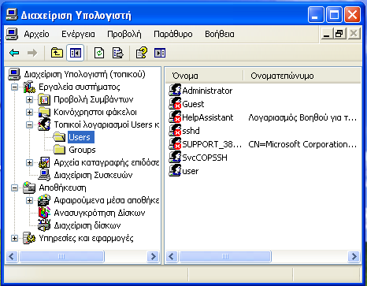Click the HelpAssistant user icon
Viewport: 367px width, 286px height.
[x=175, y=117]
